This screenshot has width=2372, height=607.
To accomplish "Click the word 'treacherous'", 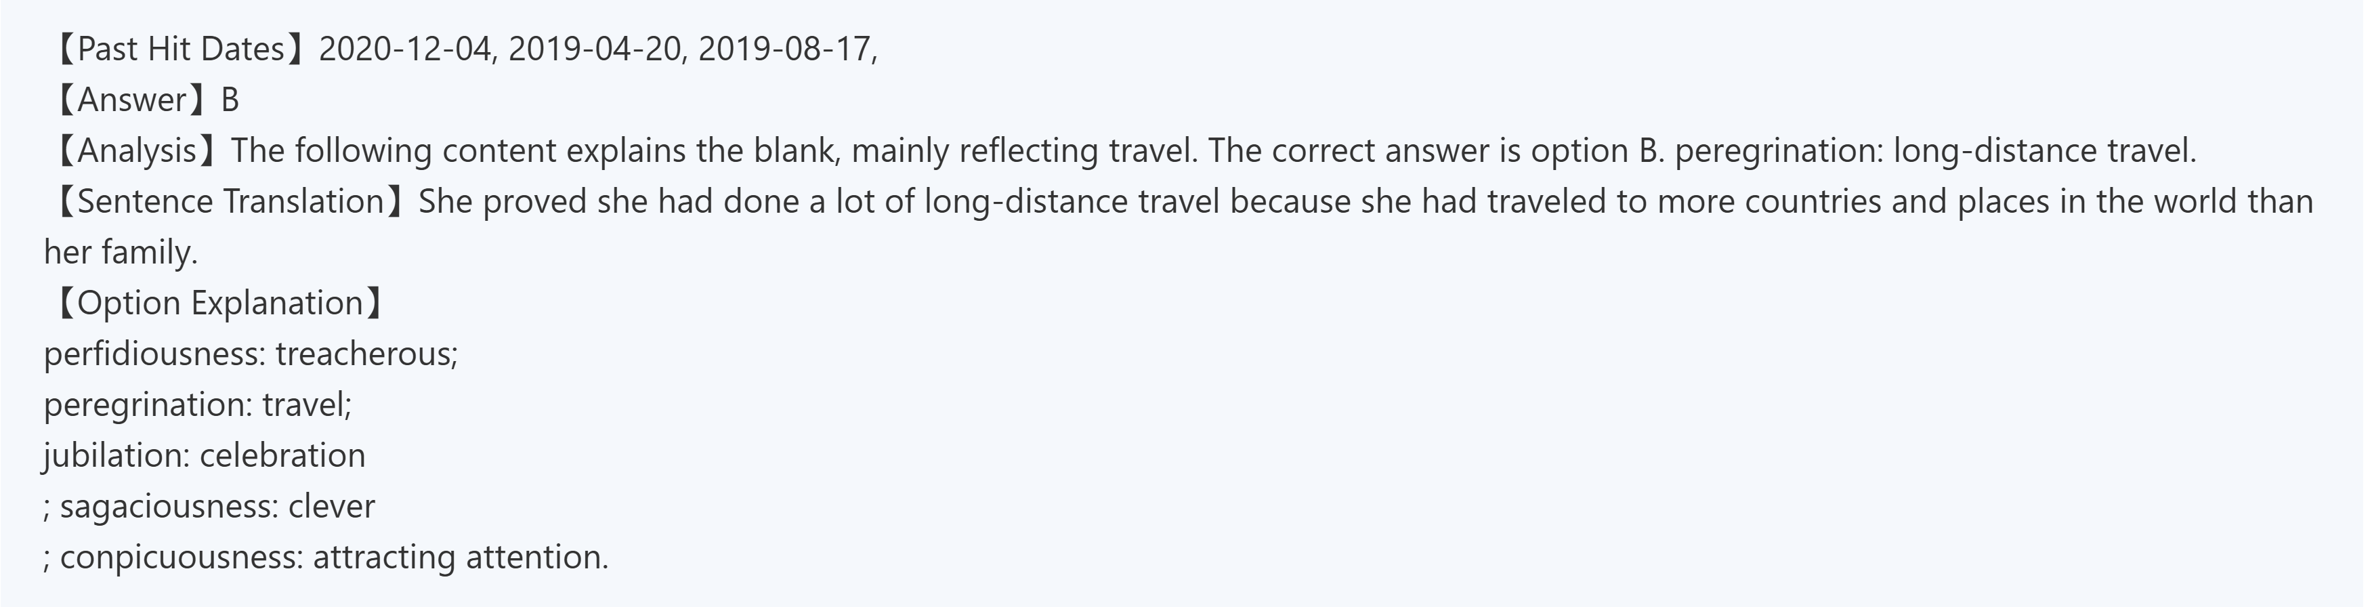I will tap(363, 354).
